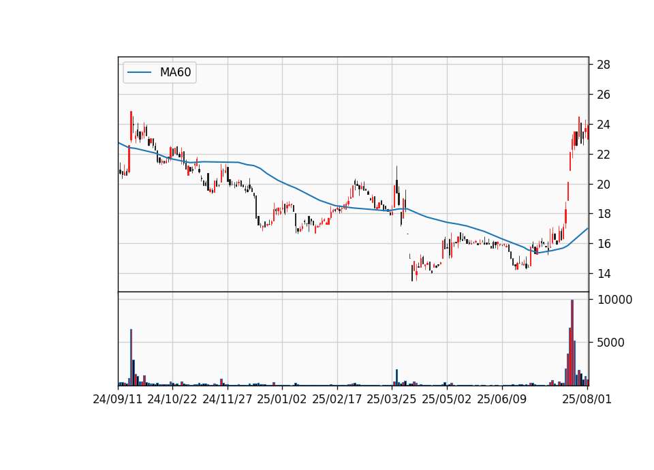
Task: Click price axis label 18
Action: [x=604, y=214]
